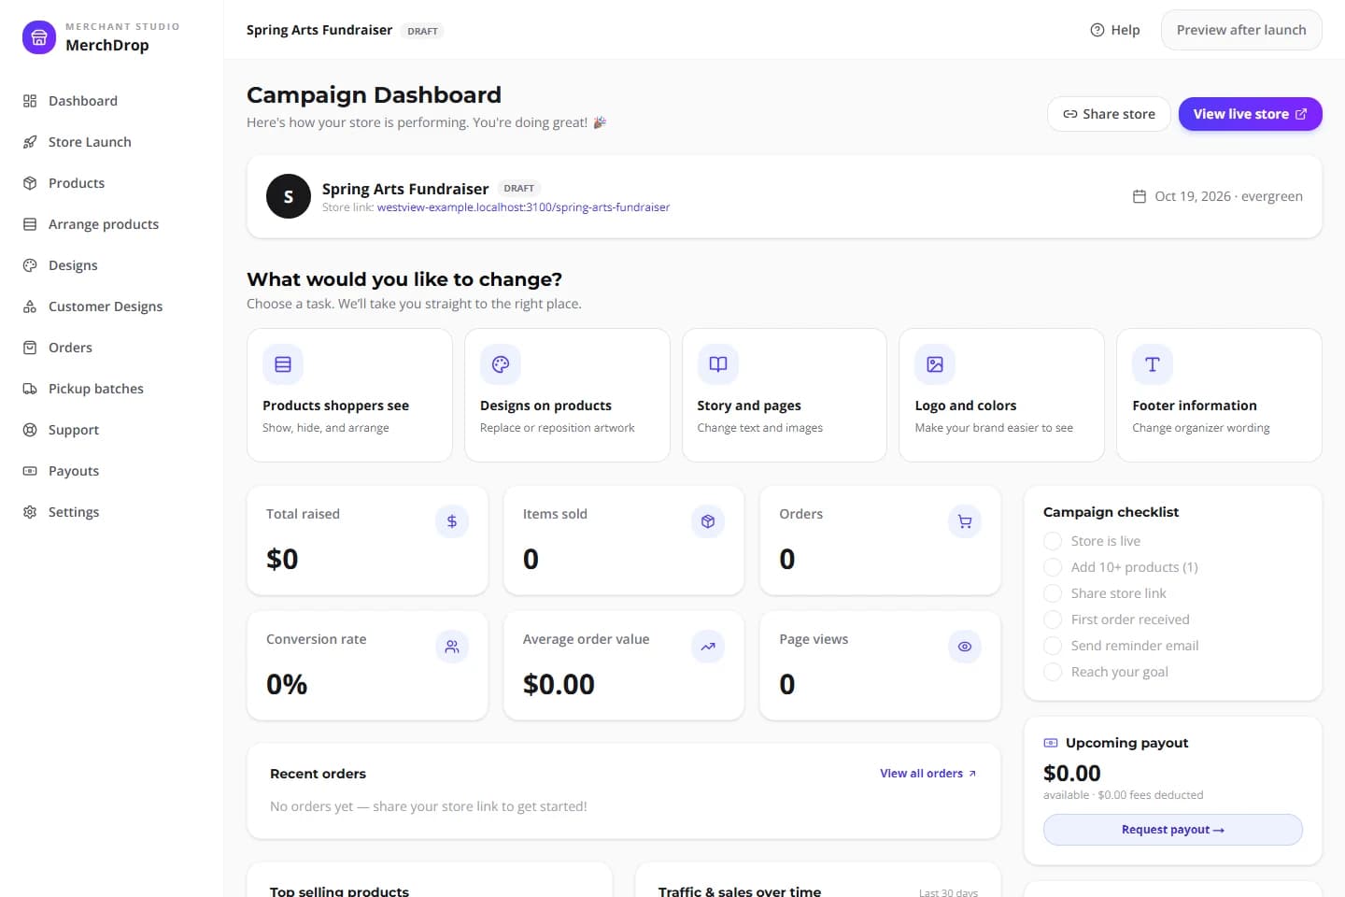Click the eye icon on Page views card
Screen dimensions: 1345x897
click(965, 647)
